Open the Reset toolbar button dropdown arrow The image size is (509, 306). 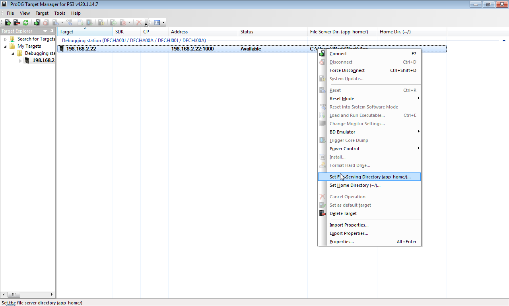pyautogui.click(x=62, y=23)
